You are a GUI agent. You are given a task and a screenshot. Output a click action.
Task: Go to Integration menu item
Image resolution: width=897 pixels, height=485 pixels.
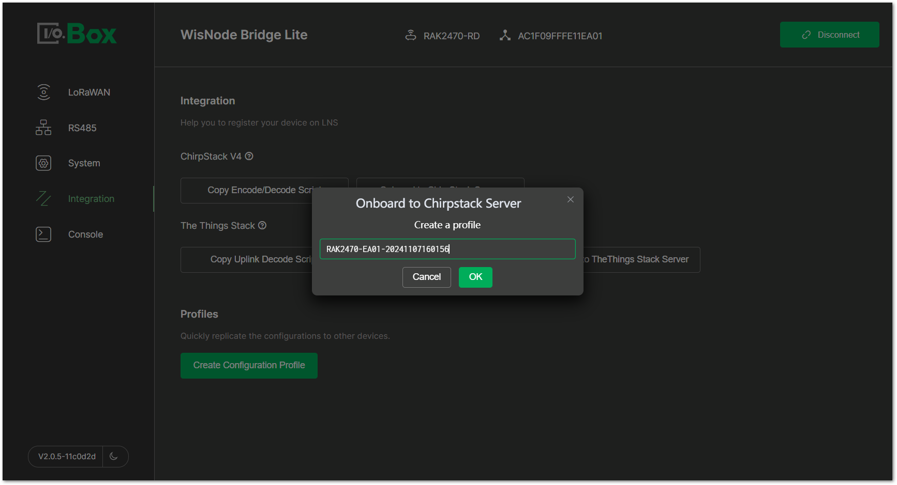91,199
